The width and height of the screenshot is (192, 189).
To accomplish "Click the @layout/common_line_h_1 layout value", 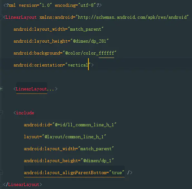I will (74, 137).
